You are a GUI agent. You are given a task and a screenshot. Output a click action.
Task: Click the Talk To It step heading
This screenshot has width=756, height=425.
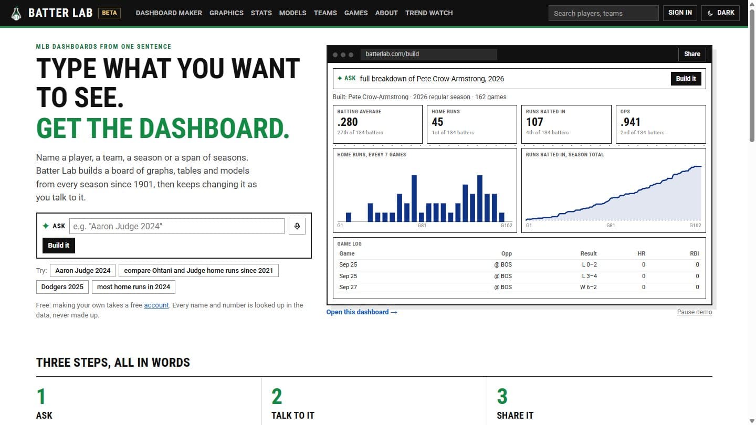(x=293, y=416)
